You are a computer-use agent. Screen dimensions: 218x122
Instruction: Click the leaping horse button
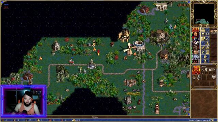click(x=207, y=47)
